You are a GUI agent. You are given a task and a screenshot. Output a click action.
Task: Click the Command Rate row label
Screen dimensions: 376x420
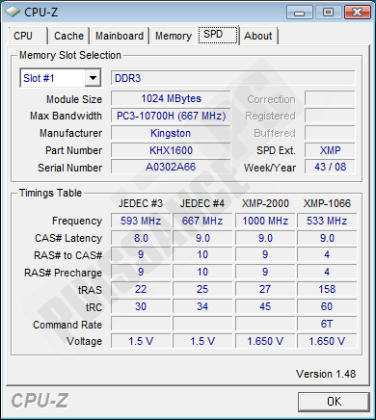click(67, 325)
